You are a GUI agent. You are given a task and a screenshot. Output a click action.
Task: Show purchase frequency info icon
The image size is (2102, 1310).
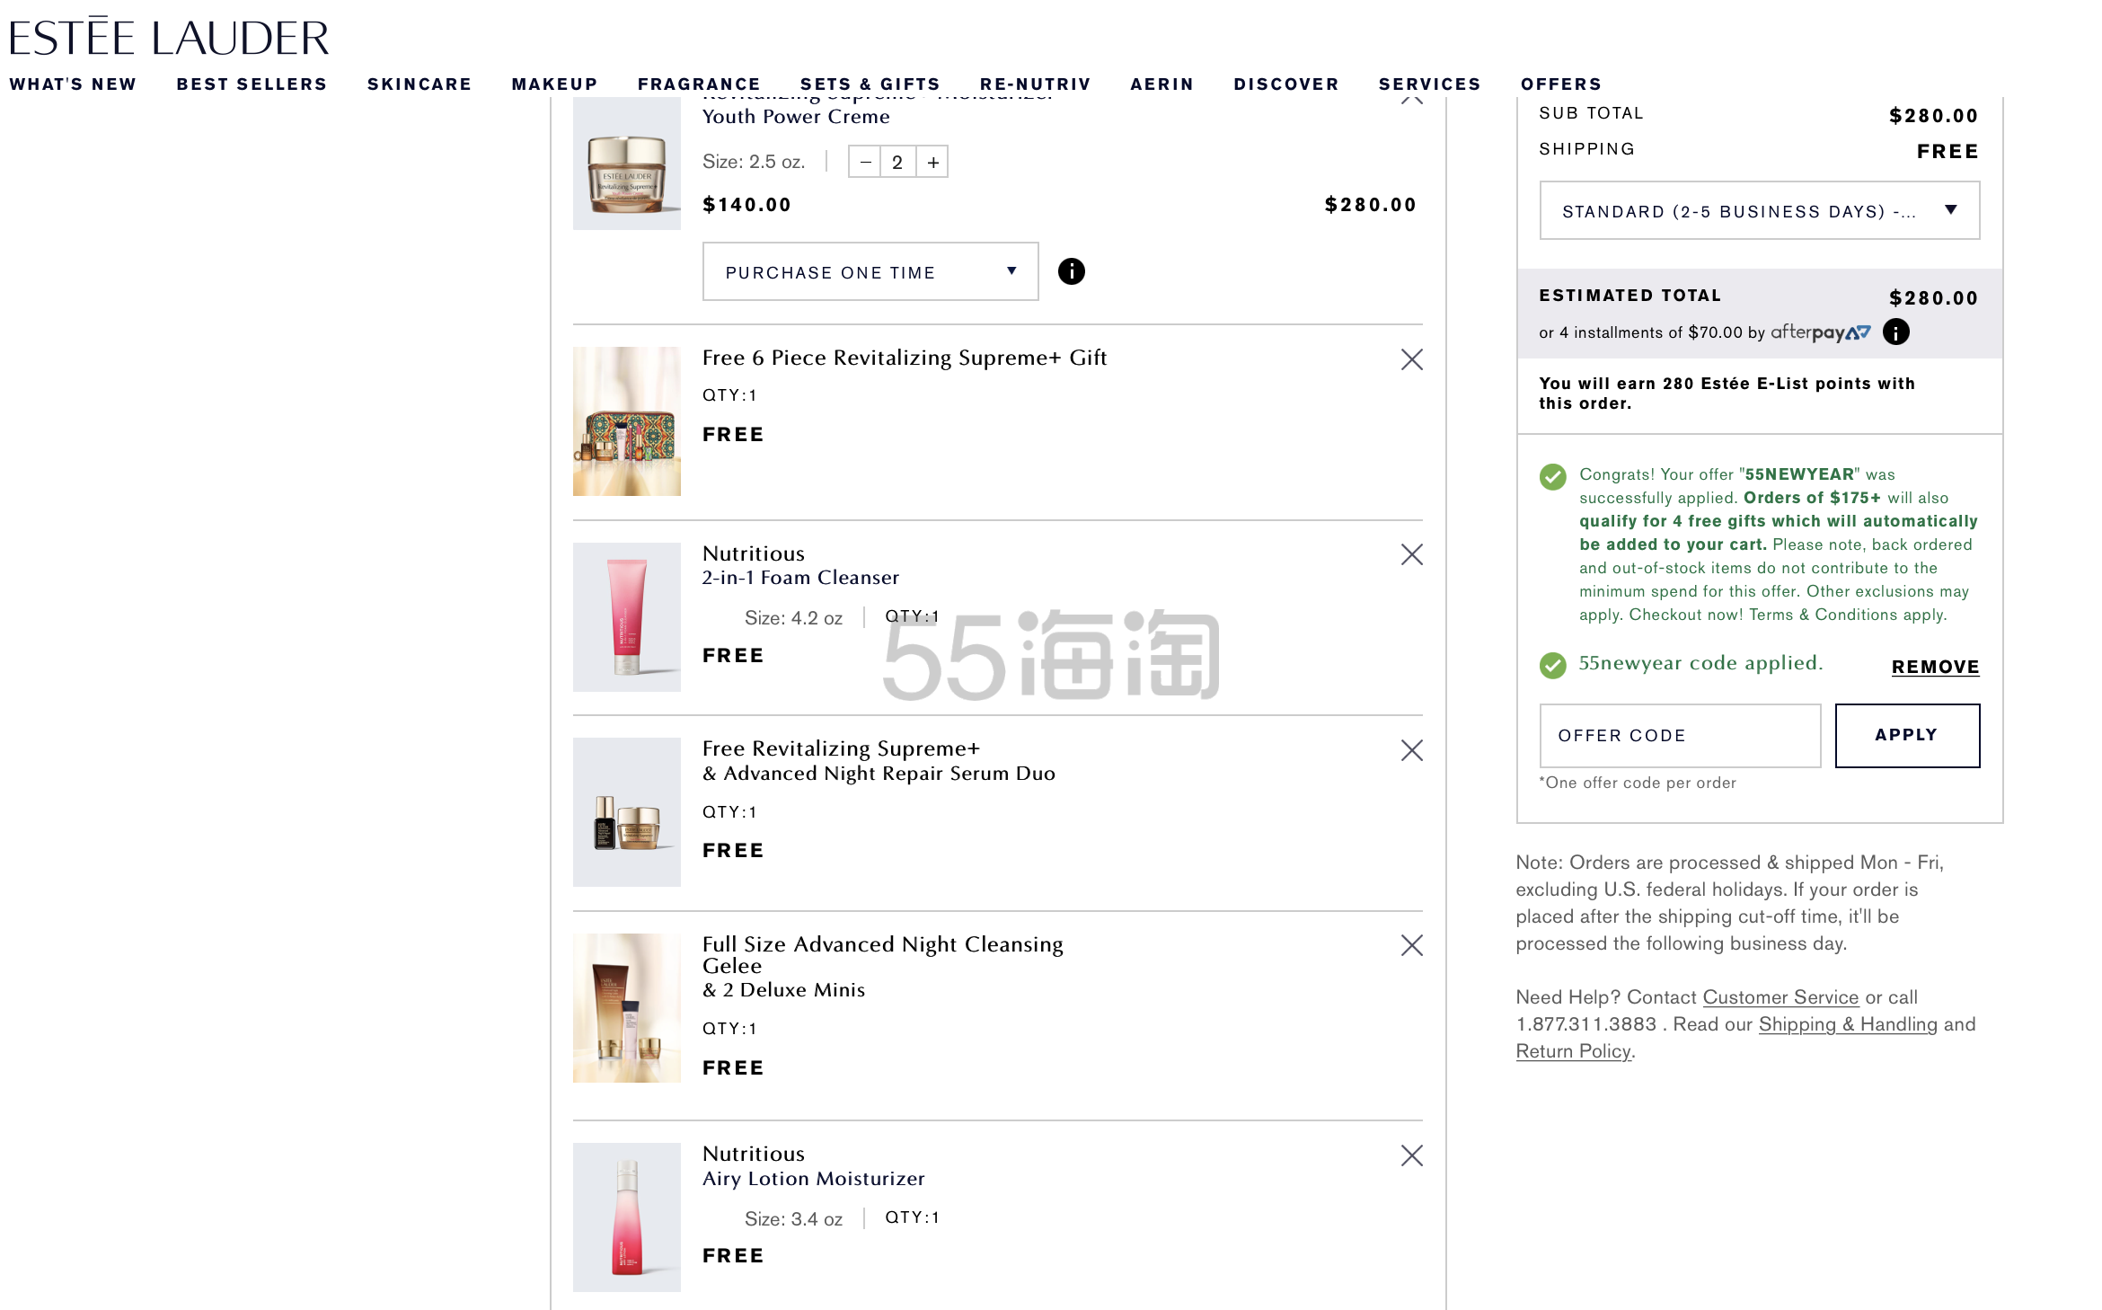point(1071,271)
